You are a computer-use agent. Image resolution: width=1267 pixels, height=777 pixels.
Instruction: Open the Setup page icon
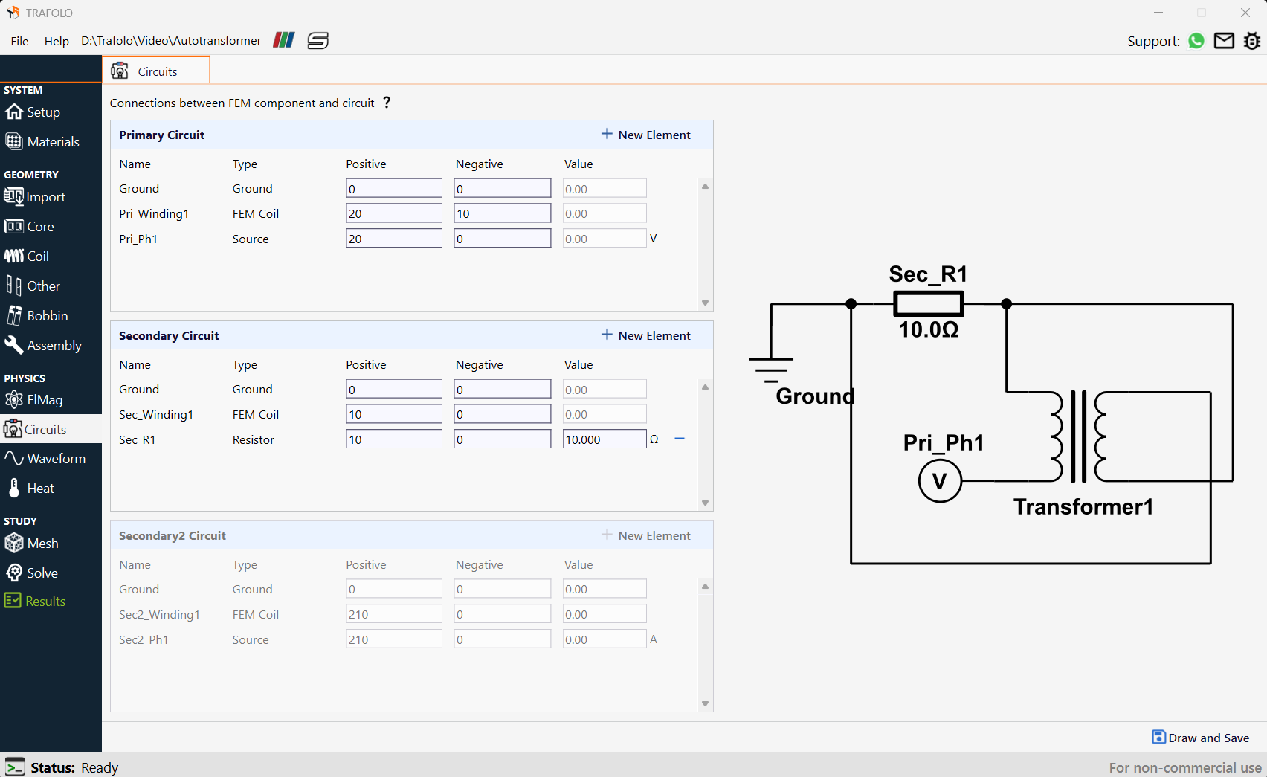click(14, 112)
